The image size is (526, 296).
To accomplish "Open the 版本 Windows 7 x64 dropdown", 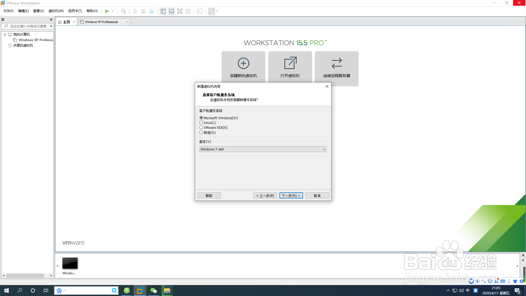I will pyautogui.click(x=263, y=149).
